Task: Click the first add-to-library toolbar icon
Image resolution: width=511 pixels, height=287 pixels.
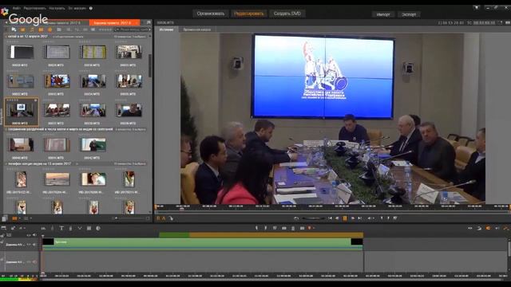Action: [x=14, y=29]
